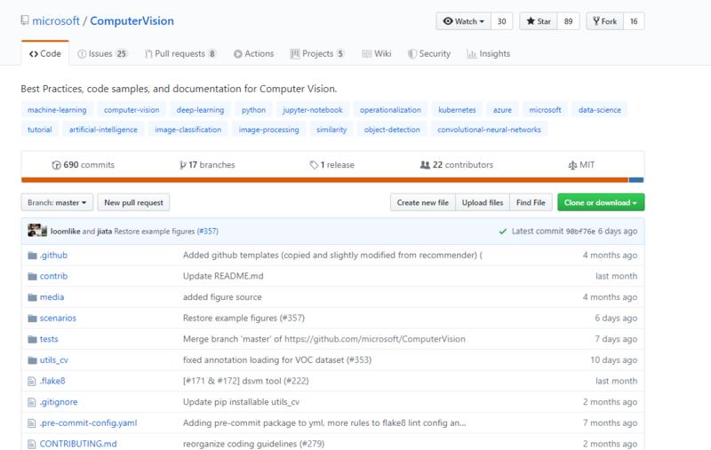Click the utils_cv folder icon

[32, 360]
